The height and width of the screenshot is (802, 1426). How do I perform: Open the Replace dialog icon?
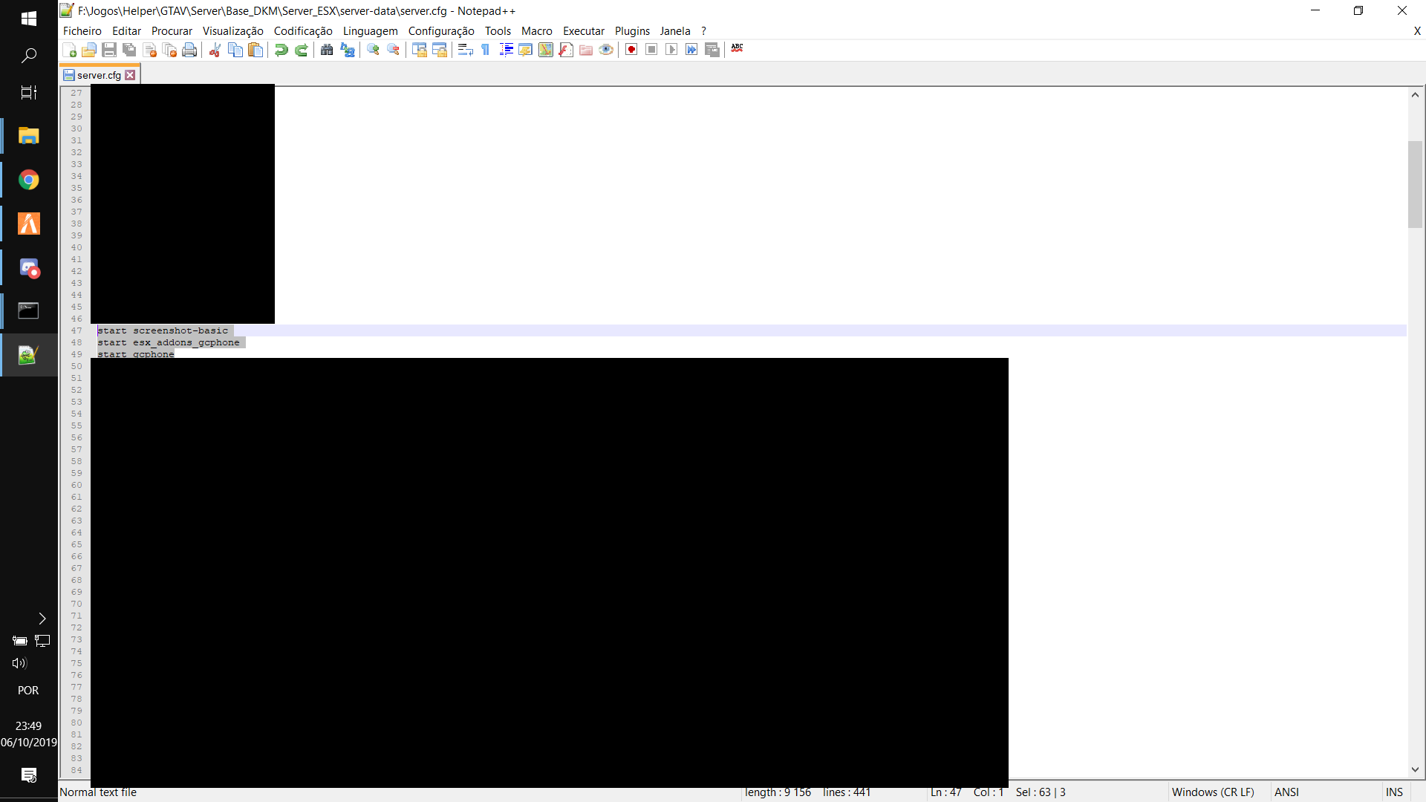click(x=347, y=49)
